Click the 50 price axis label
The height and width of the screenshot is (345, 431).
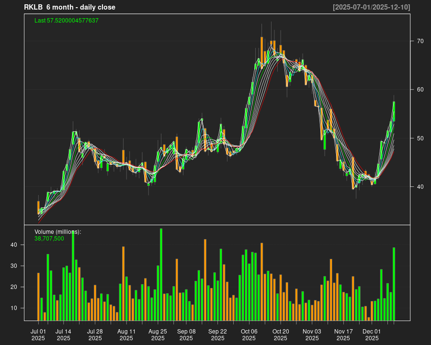point(420,138)
